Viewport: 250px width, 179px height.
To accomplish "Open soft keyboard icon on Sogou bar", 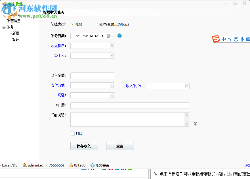I will [x=248, y=39].
